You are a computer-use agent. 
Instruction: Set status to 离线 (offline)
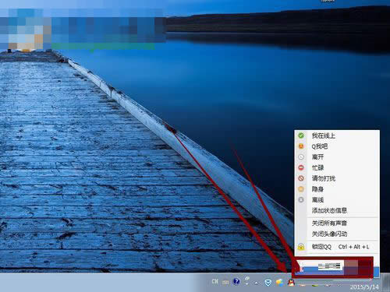(x=336, y=200)
